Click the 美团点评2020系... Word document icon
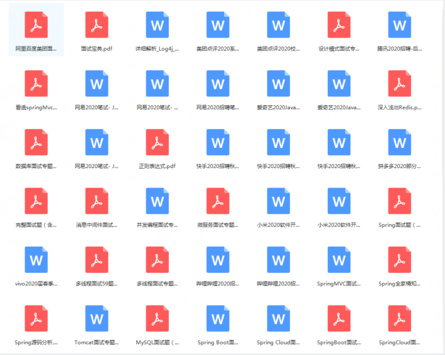 pos(218,24)
